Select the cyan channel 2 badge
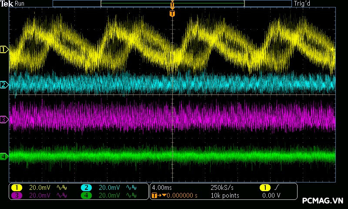This screenshot has height=209, width=348. (x=86, y=188)
